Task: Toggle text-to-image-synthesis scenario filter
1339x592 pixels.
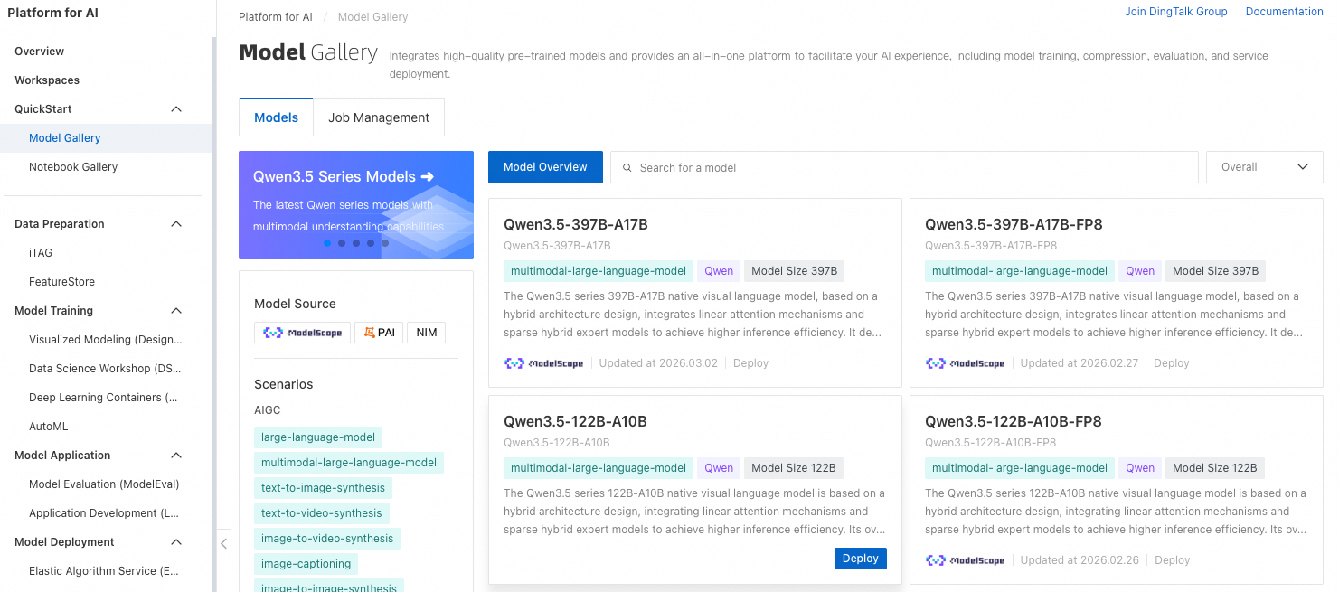Action: pyautogui.click(x=323, y=488)
